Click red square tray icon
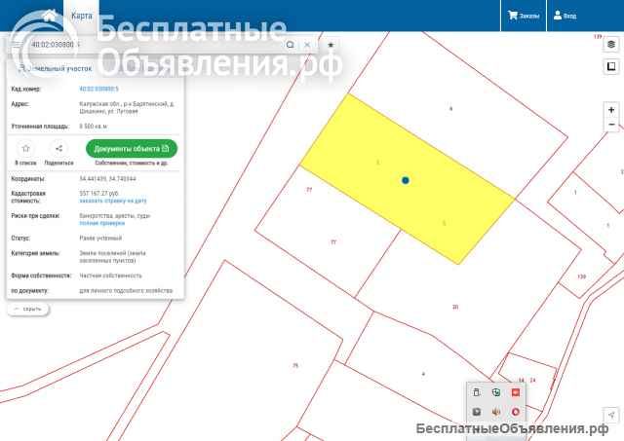Image resolution: width=624 pixels, height=441 pixels. [516, 392]
